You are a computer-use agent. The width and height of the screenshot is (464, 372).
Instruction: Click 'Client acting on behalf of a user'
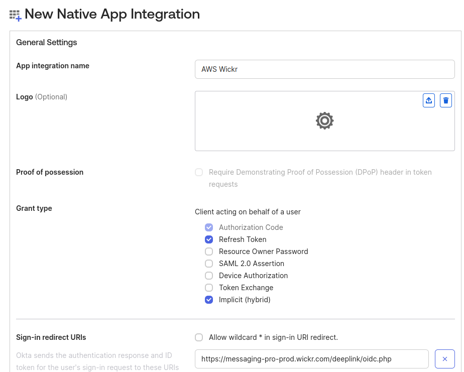point(248,212)
